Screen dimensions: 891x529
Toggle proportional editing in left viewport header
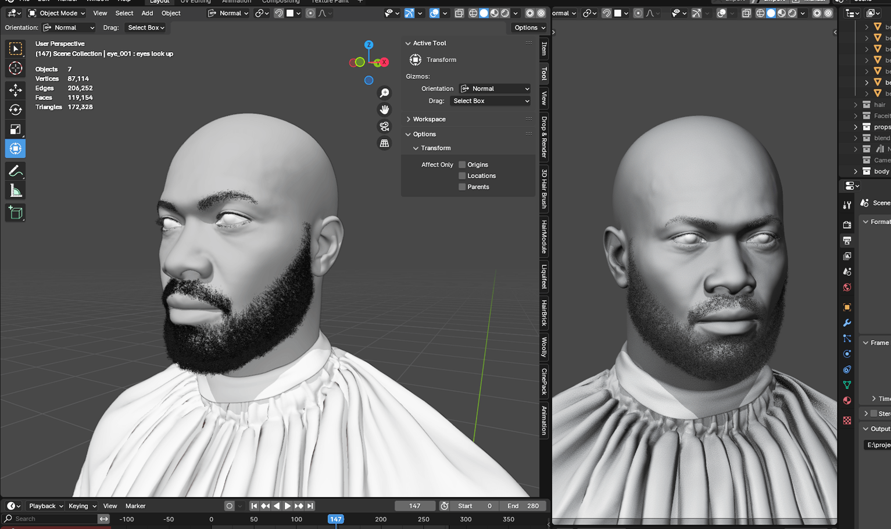[x=310, y=13]
